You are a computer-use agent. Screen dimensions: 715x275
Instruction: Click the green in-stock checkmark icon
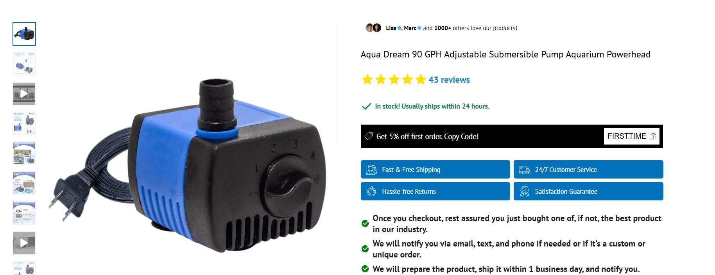tap(366, 106)
